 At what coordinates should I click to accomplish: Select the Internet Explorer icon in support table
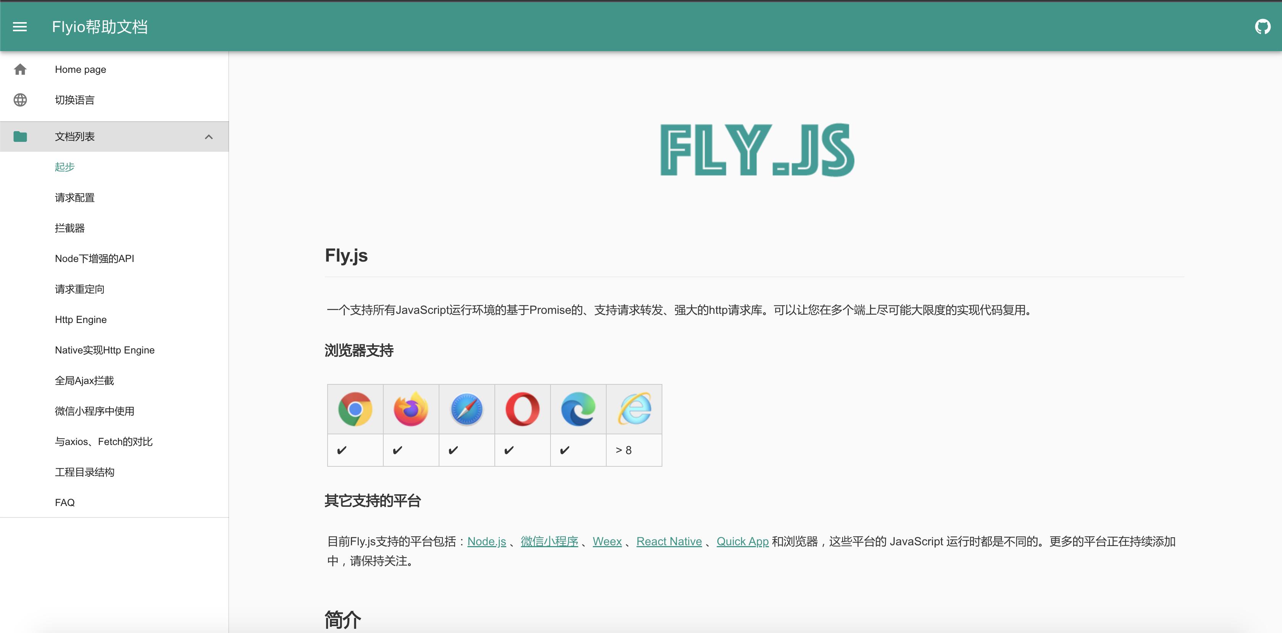[633, 409]
